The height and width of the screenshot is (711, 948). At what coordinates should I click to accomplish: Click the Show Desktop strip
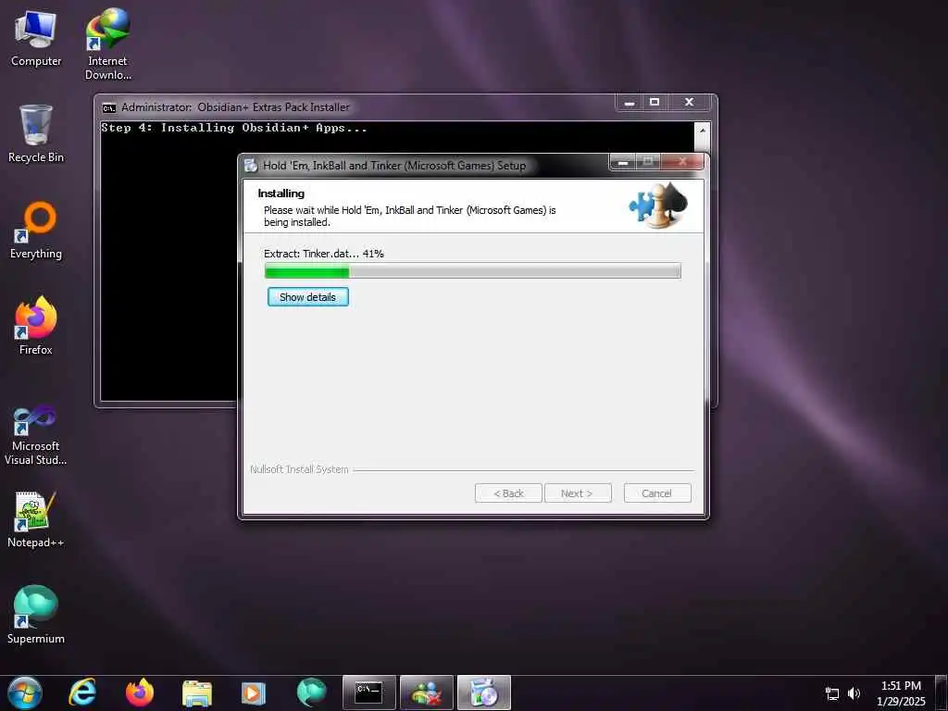[x=942, y=692]
